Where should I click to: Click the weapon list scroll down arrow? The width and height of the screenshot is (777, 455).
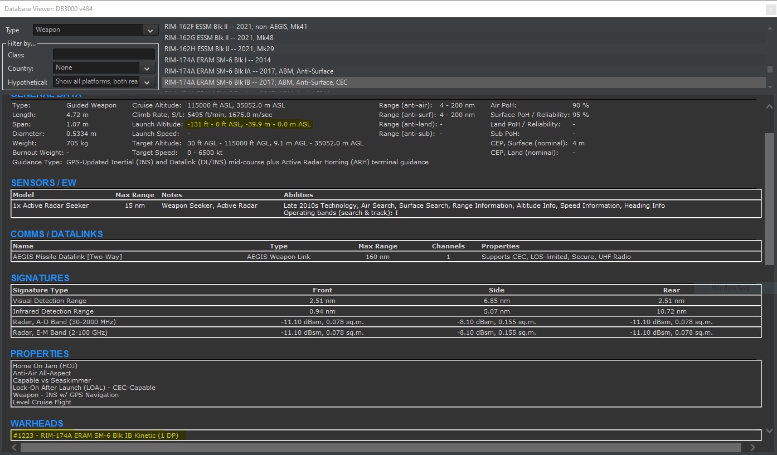770,86
